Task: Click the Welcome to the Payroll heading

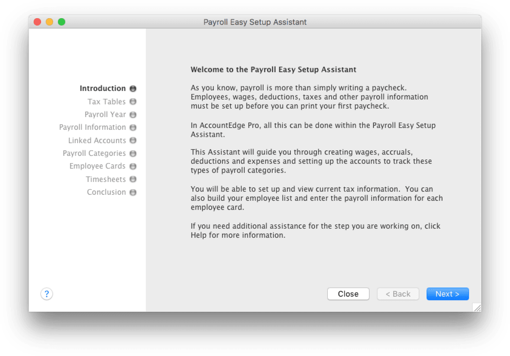Action: point(273,69)
